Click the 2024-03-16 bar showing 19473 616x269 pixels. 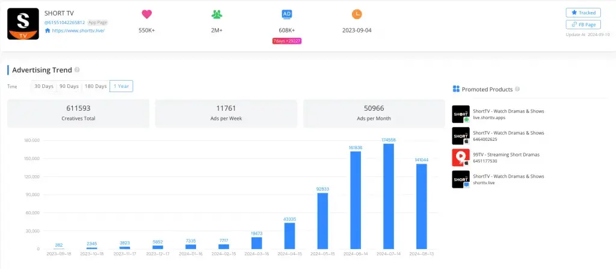256,243
